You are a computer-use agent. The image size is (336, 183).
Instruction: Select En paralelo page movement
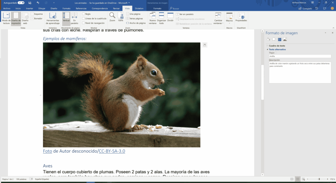[x=74, y=18]
